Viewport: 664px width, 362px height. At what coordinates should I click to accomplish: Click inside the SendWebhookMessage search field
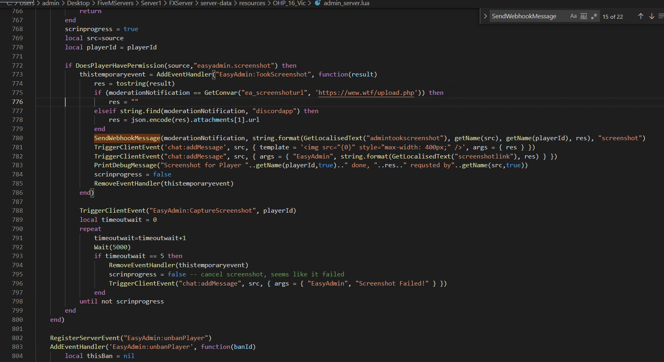pyautogui.click(x=525, y=16)
